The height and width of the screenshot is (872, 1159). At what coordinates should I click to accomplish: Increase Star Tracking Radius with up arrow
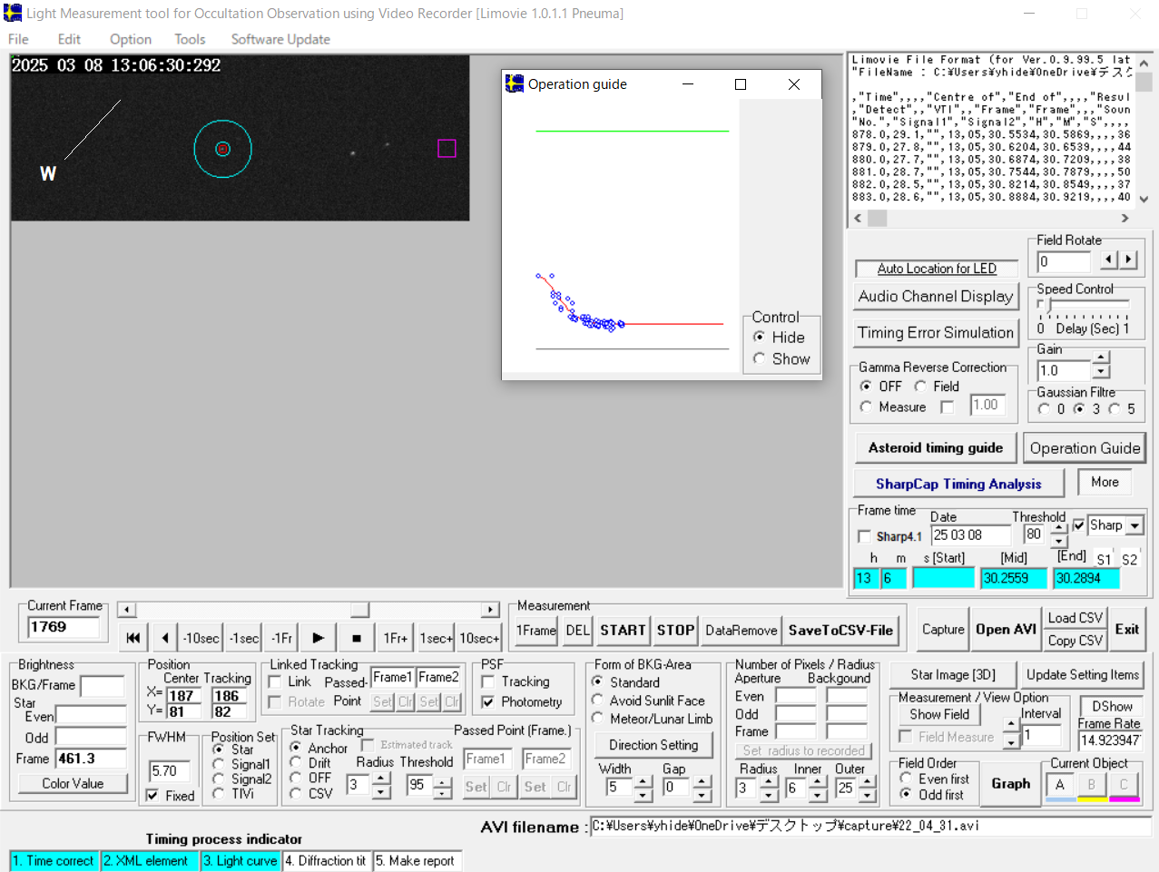click(x=381, y=779)
